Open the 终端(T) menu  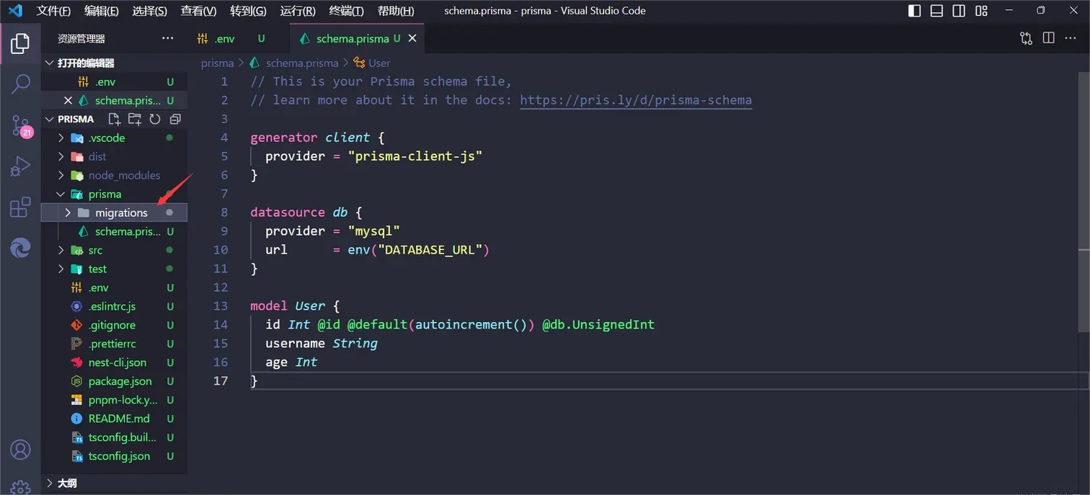coord(346,11)
